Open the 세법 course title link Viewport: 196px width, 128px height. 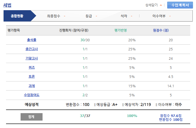pyautogui.click(x=7, y=5)
